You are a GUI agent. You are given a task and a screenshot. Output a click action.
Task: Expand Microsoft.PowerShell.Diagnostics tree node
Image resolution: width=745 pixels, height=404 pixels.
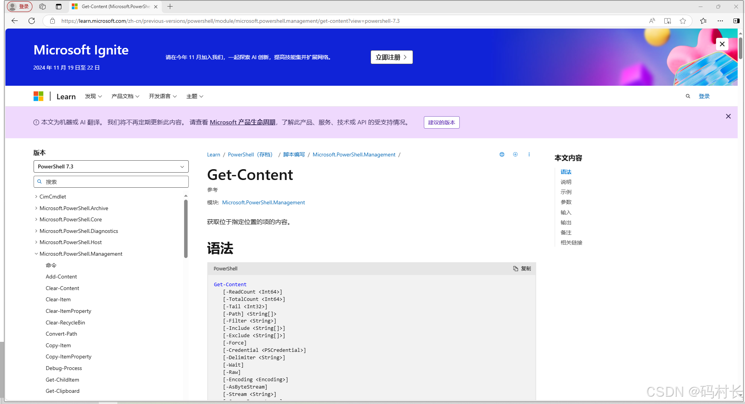[36, 231]
